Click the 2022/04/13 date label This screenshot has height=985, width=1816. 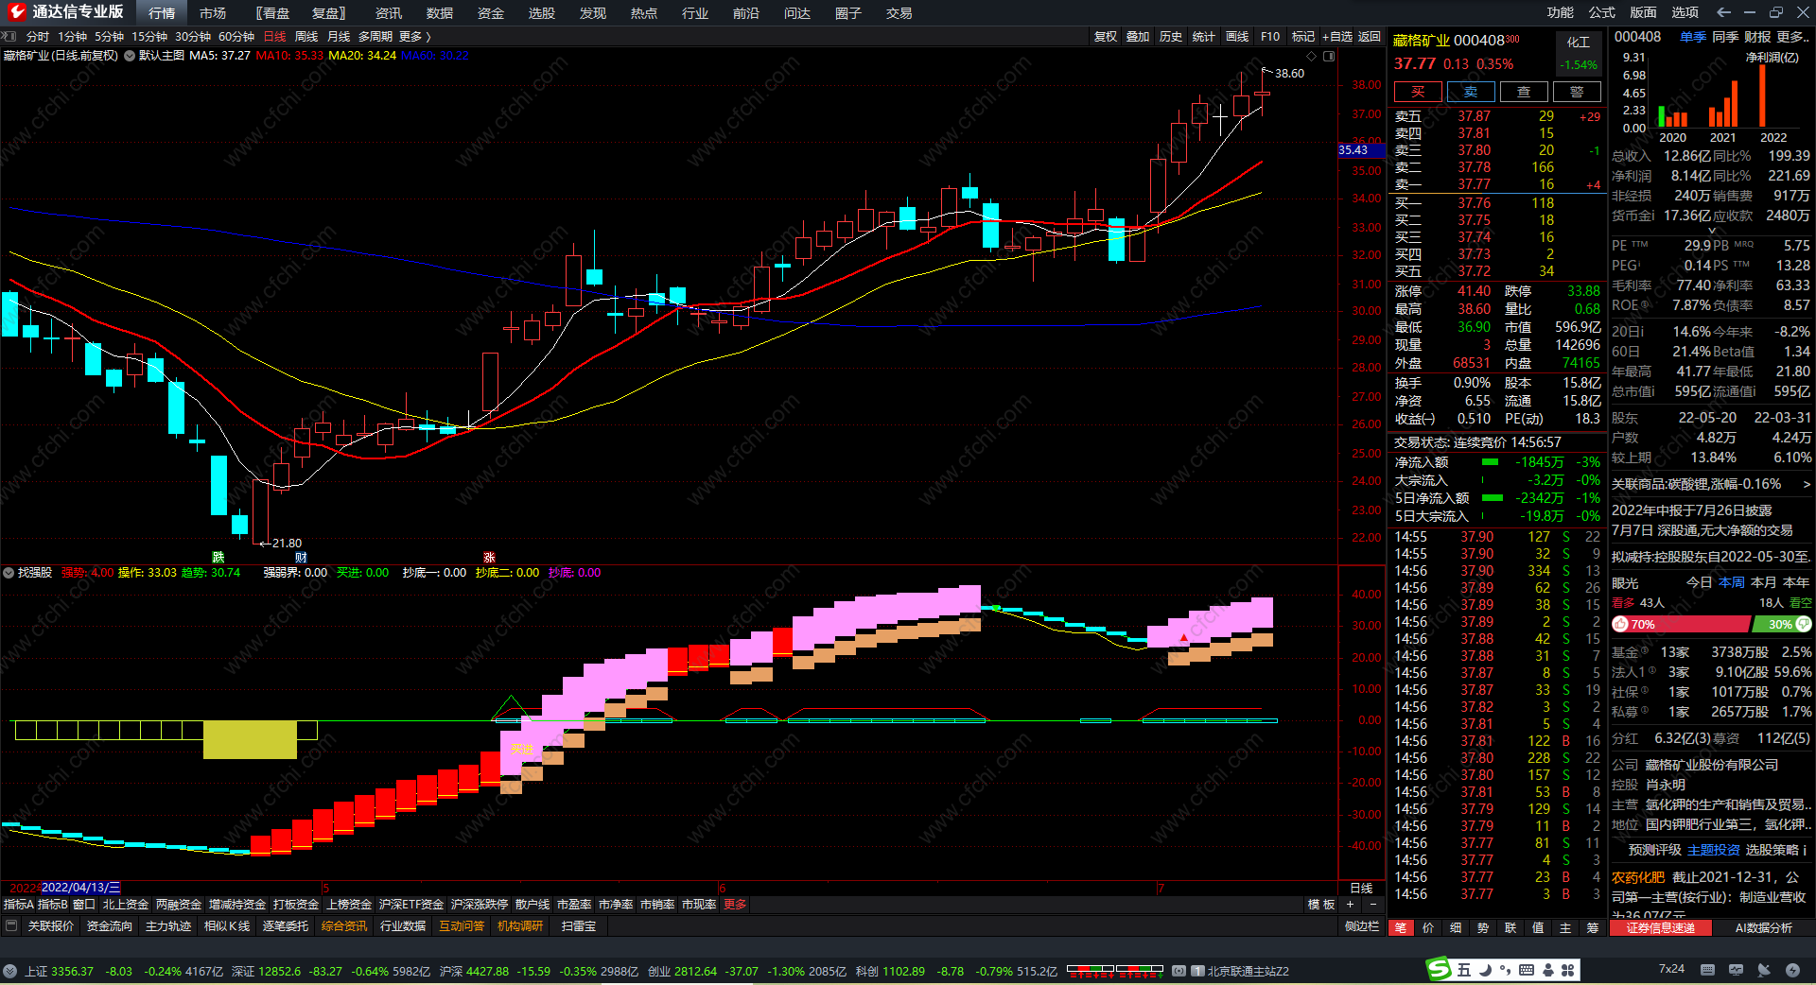coord(80,888)
